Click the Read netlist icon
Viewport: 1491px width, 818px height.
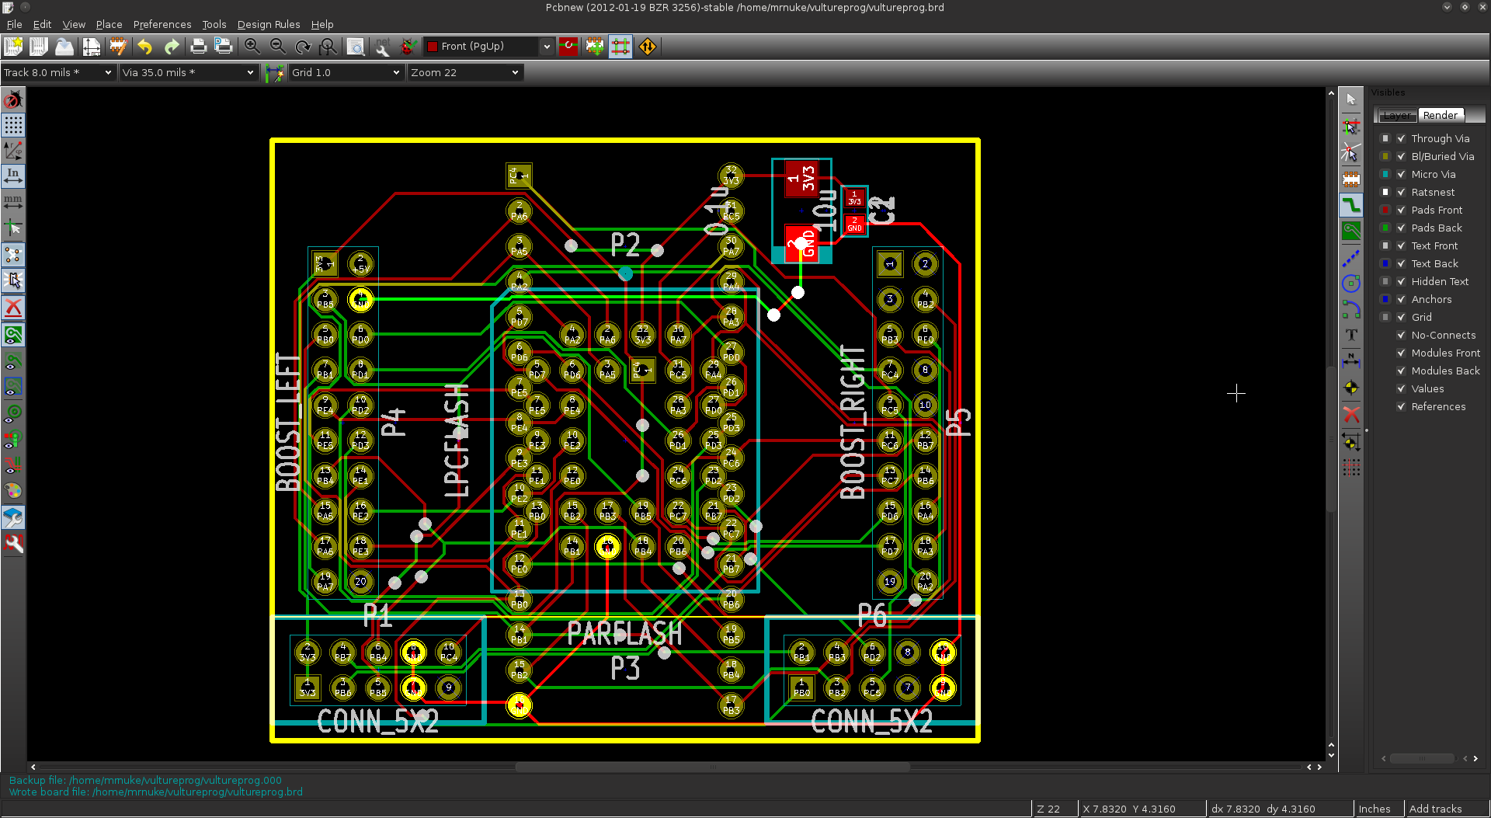pyautogui.click(x=382, y=47)
